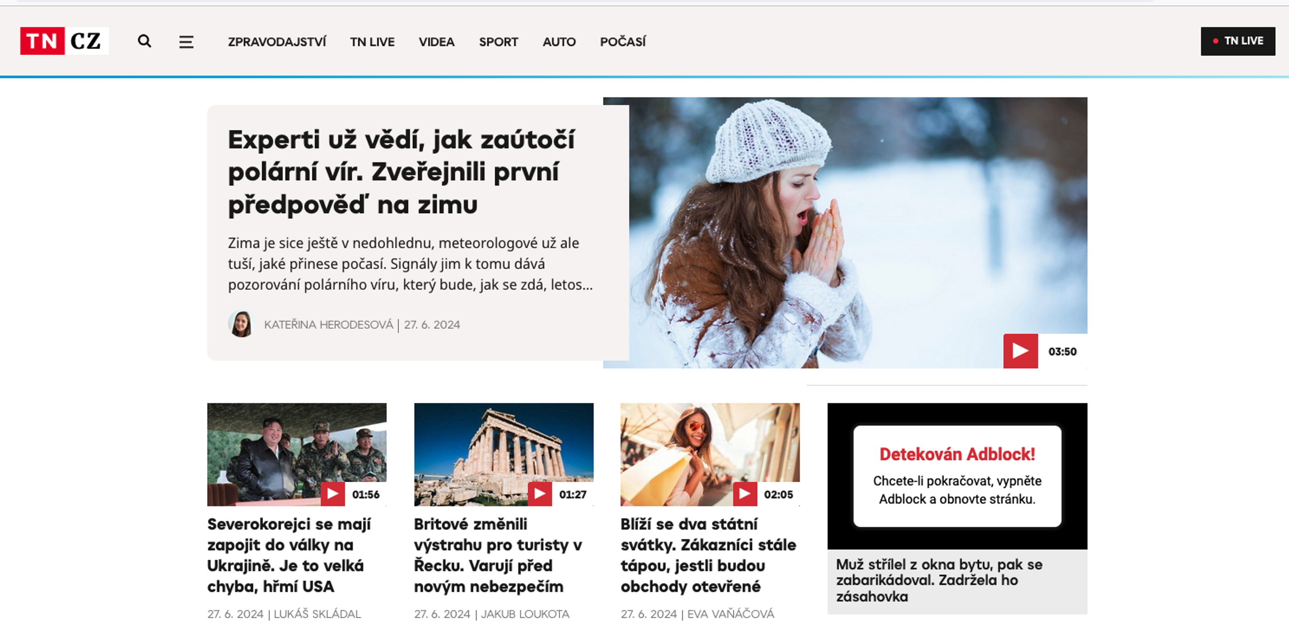Click the date beside Jakub Loukota

point(442,614)
